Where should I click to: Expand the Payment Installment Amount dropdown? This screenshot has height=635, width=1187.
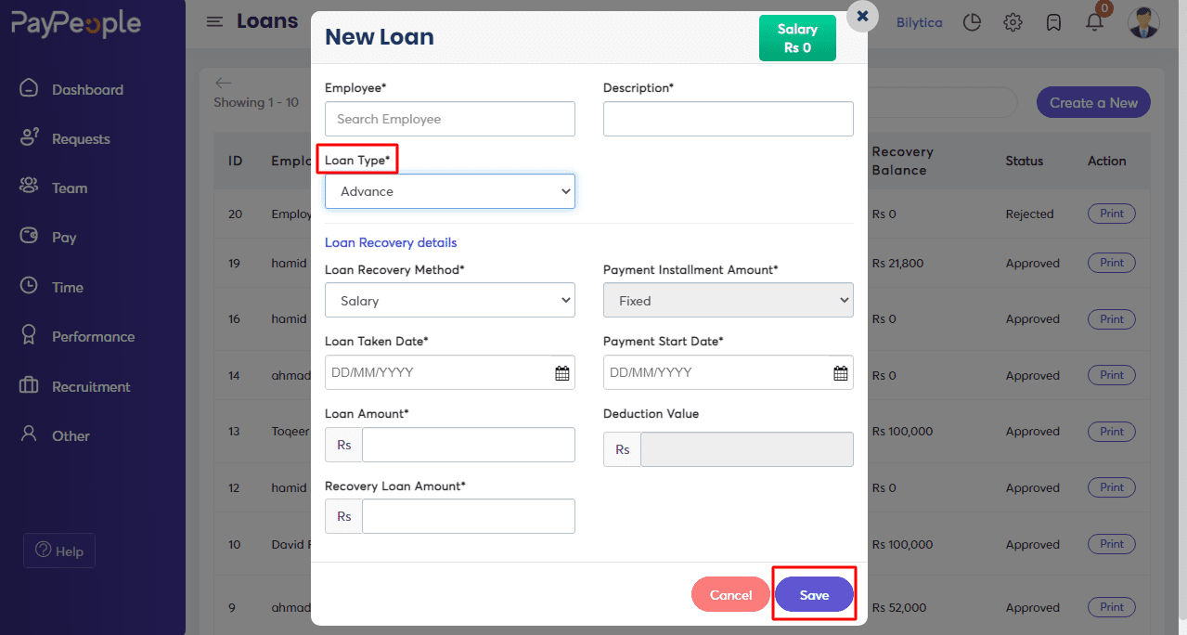[729, 301]
